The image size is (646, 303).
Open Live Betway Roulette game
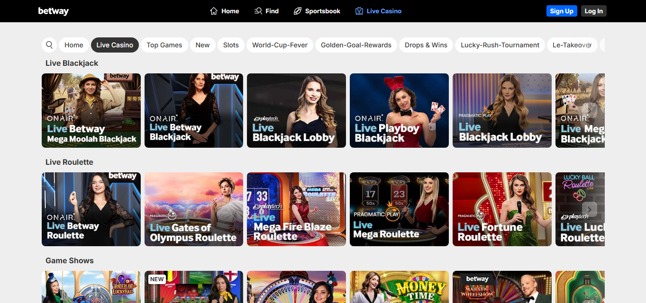coord(91,209)
